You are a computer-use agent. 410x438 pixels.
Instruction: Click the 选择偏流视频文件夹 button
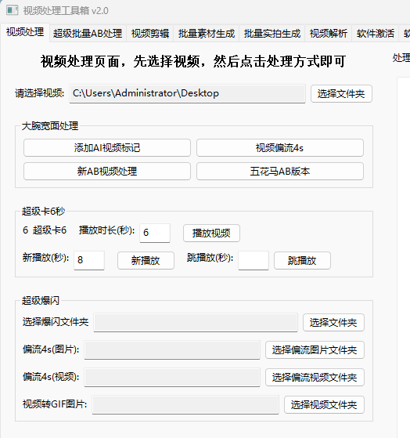click(x=315, y=378)
